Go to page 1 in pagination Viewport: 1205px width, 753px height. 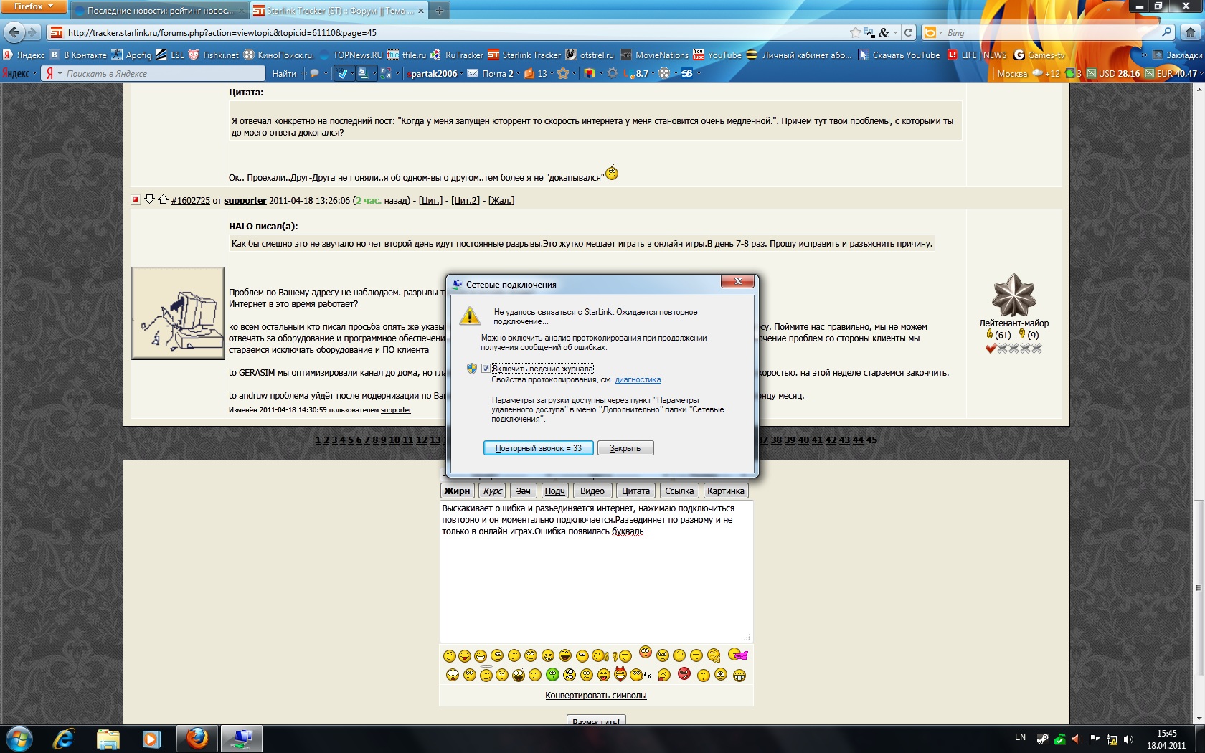(318, 440)
